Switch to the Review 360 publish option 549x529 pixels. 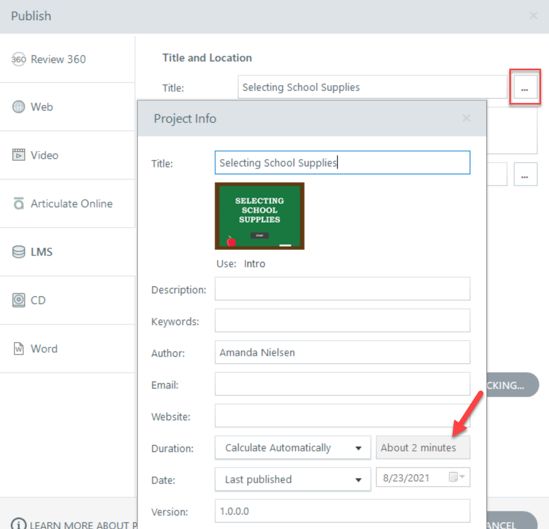67,59
